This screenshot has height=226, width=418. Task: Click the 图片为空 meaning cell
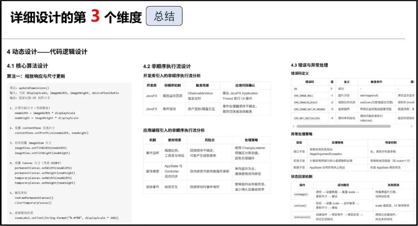(344, 95)
